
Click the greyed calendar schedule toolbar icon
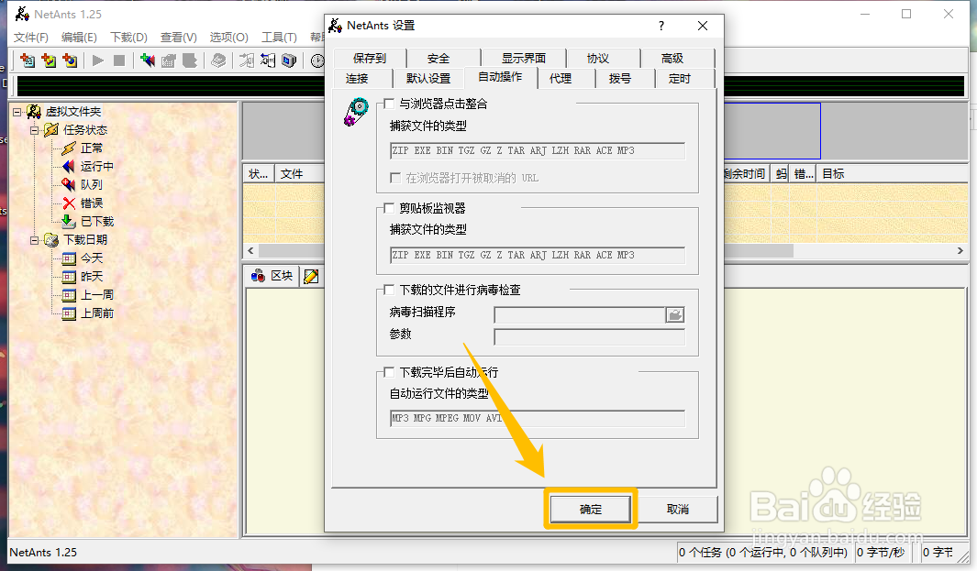169,60
